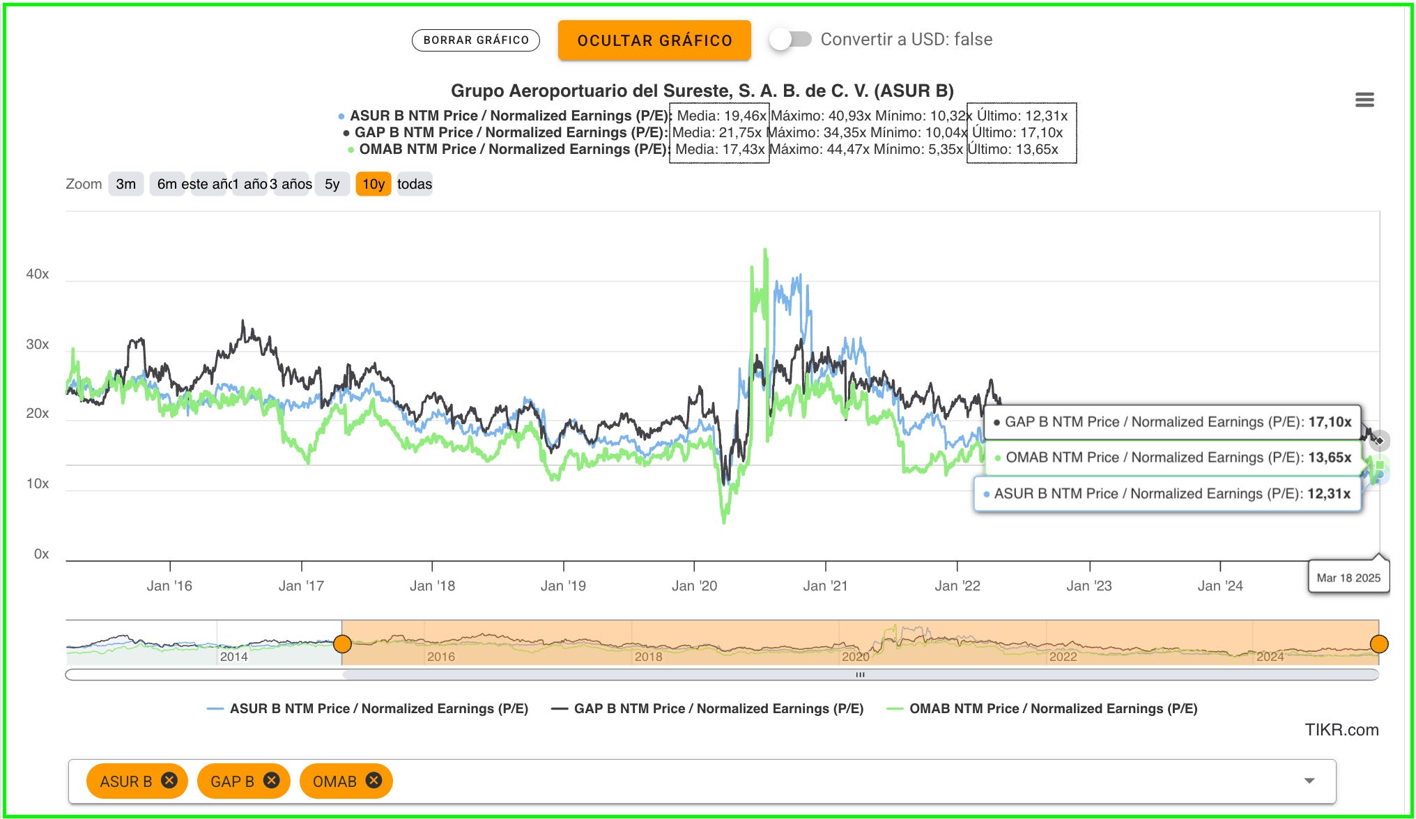Select the todas zoom range
The width and height of the screenshot is (1416, 819).
click(415, 184)
